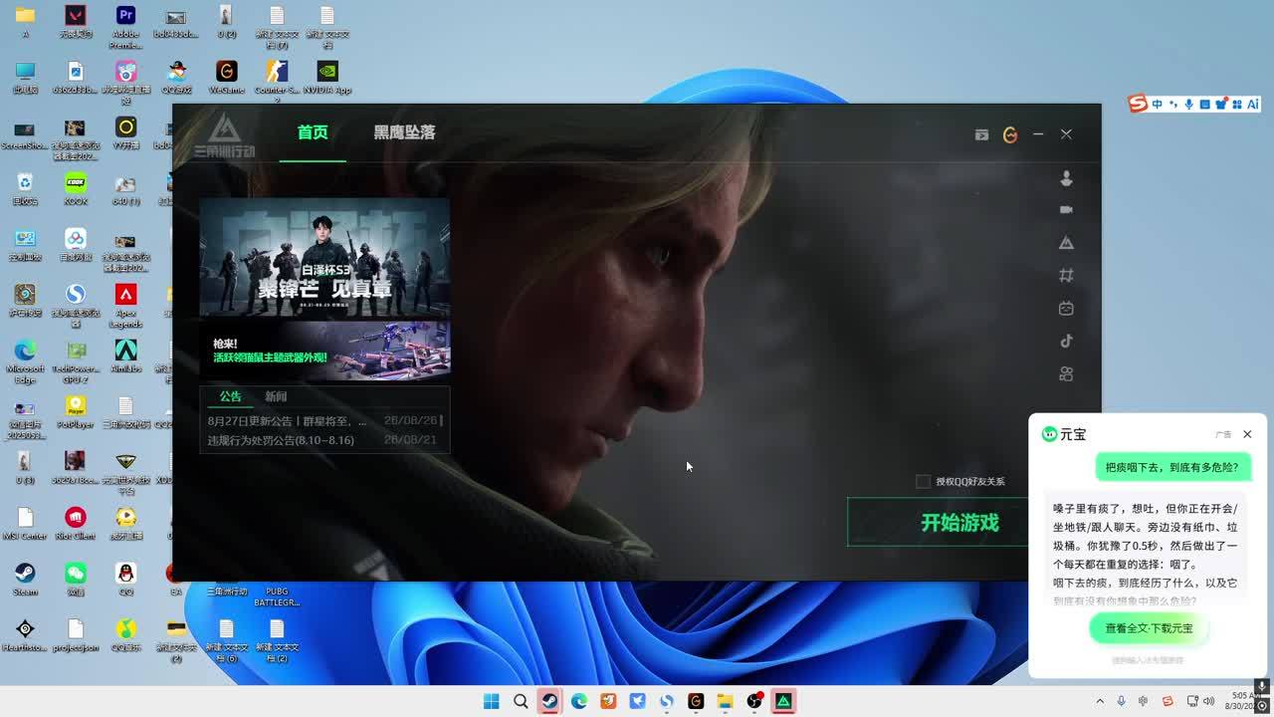Click the Sogou input method S logo

(1138, 104)
